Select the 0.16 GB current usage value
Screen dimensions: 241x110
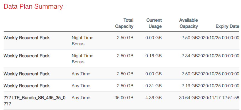(x=153, y=56)
